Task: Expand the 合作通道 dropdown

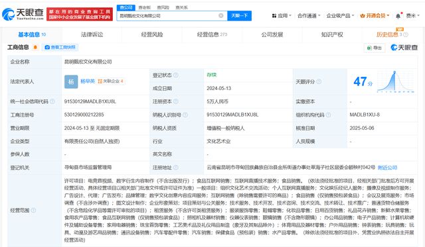Action: pyautogui.click(x=309, y=16)
